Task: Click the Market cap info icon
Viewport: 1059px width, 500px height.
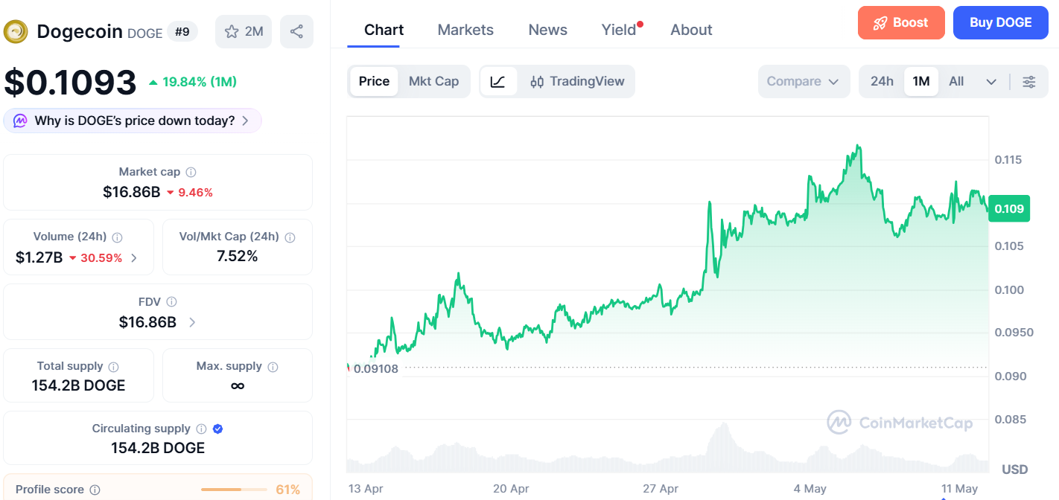Action: (x=191, y=172)
